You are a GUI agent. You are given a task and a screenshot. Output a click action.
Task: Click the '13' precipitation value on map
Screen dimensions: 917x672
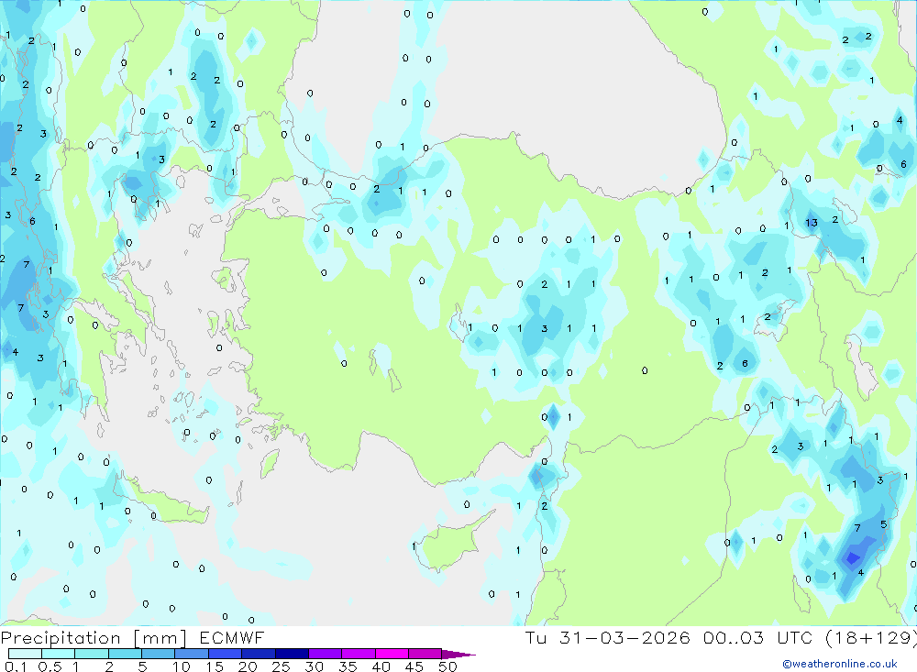click(x=812, y=223)
